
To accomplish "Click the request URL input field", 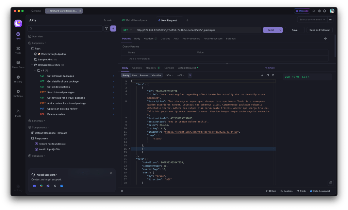I will (197, 30).
